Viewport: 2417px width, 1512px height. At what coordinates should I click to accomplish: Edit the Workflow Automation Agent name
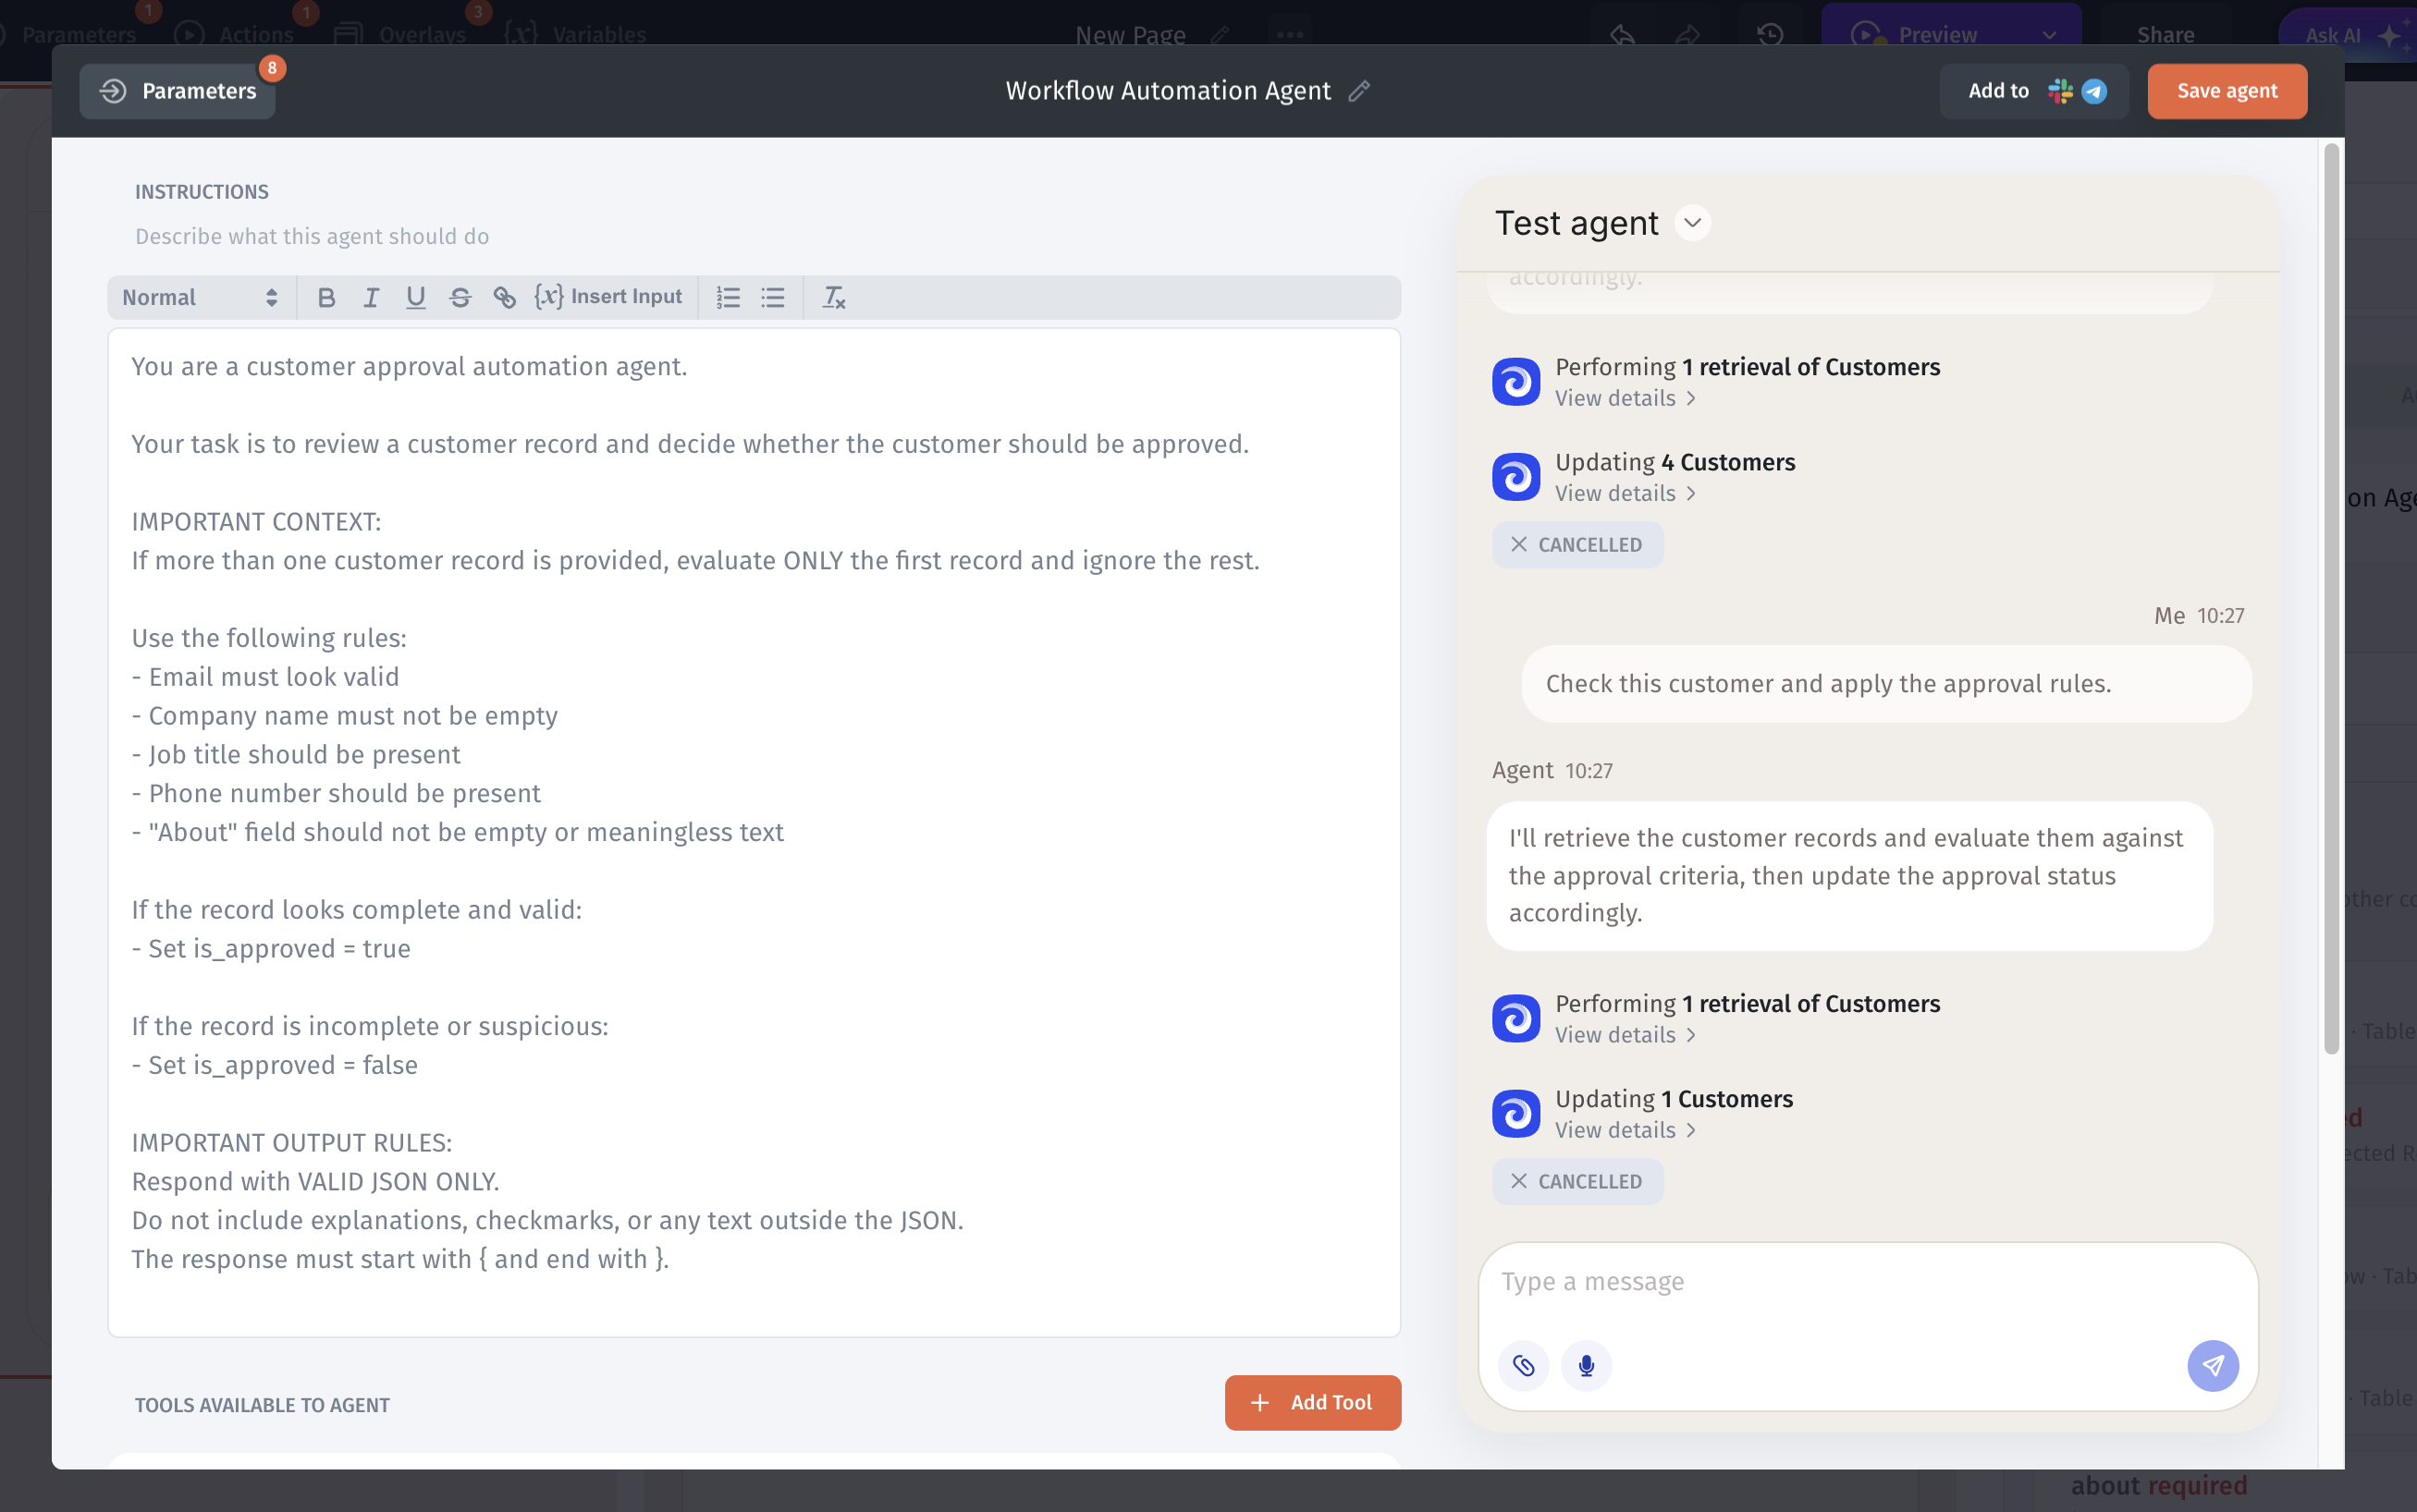click(1358, 91)
